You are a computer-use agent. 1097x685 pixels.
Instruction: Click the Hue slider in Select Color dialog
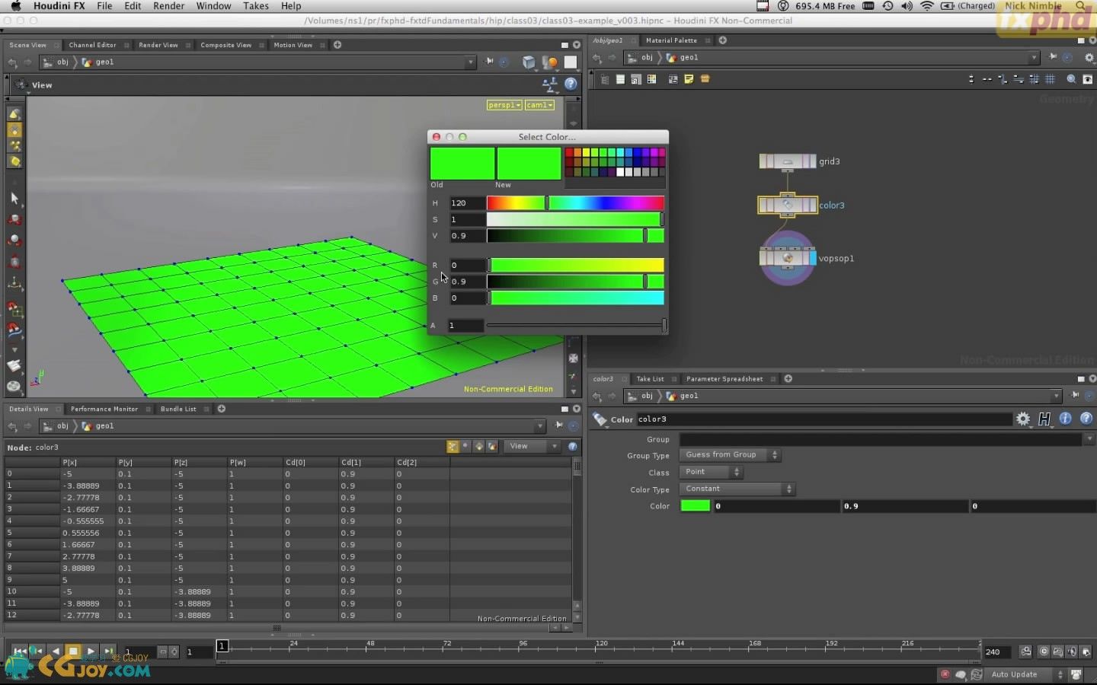pyautogui.click(x=575, y=203)
